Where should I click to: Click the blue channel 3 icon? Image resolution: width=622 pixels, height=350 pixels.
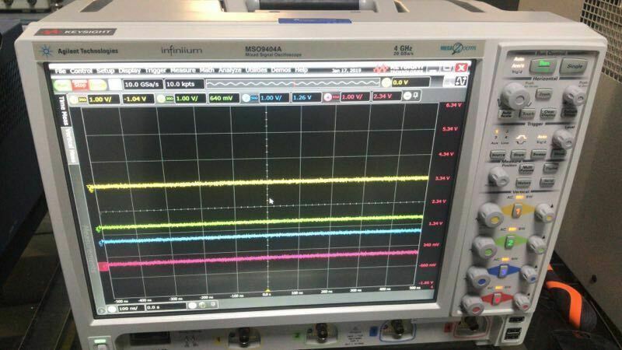(245, 98)
